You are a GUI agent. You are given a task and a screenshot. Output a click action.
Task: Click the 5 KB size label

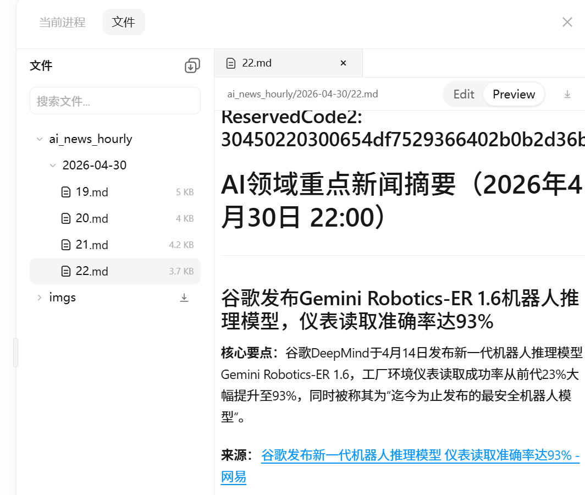pyautogui.click(x=185, y=193)
